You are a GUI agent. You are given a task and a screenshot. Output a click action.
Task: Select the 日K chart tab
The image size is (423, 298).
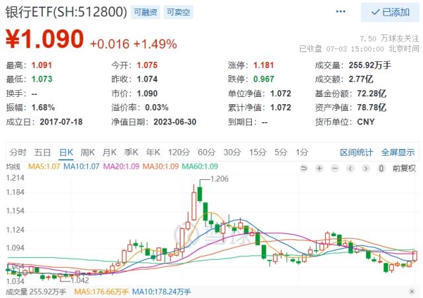tap(66, 152)
